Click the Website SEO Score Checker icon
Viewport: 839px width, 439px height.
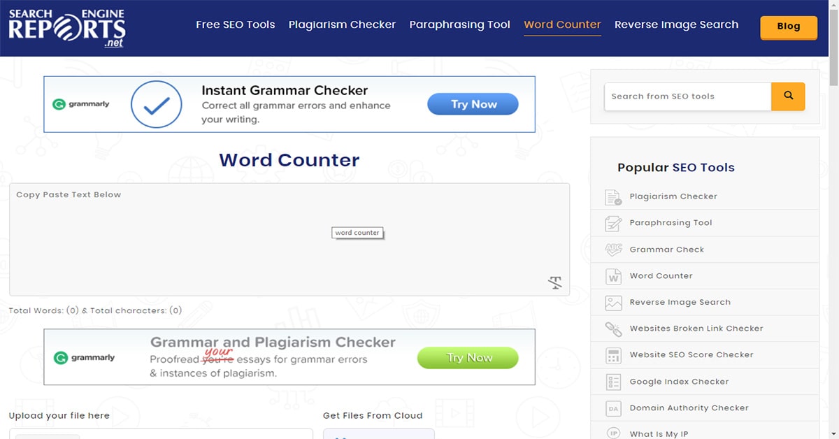[x=613, y=355]
